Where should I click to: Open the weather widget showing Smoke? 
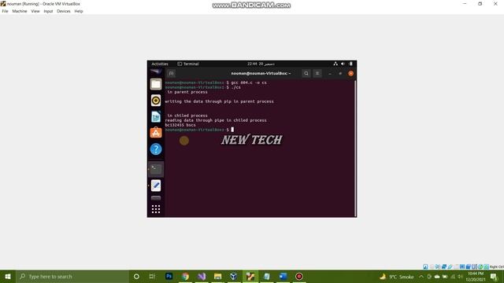click(397, 277)
